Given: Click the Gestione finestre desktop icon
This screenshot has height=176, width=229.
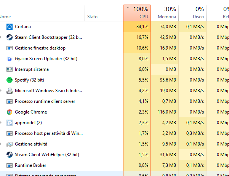Looking at the screenshot, I should click(x=10, y=48).
